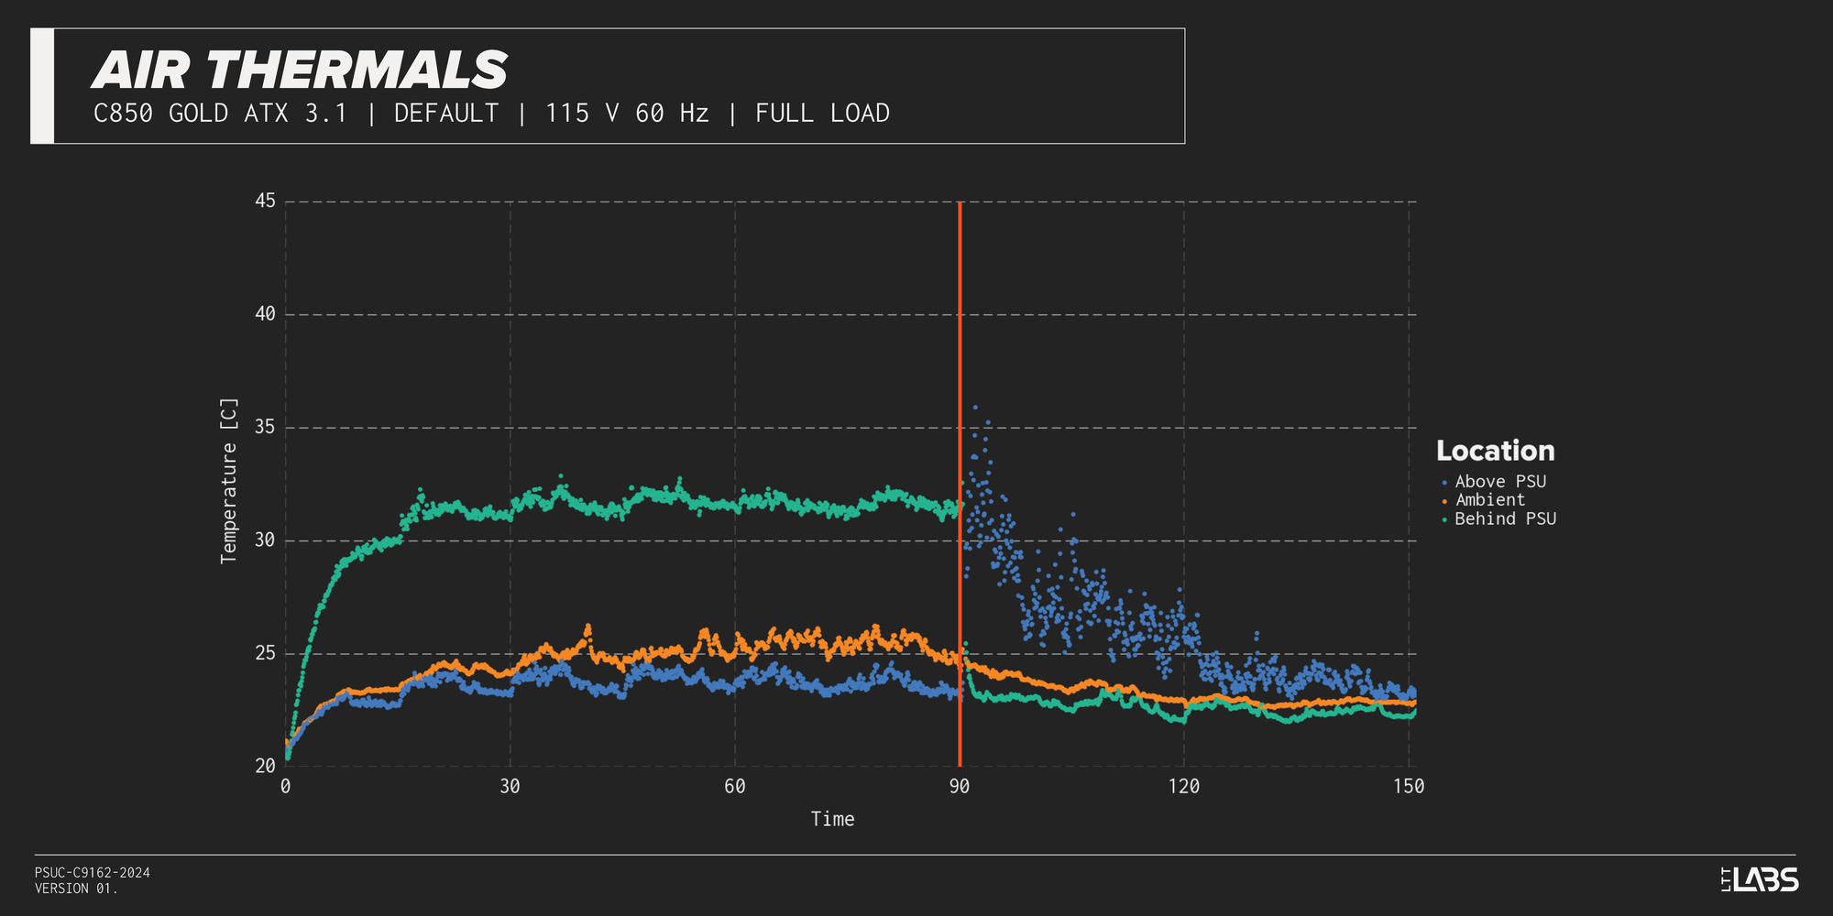Image resolution: width=1833 pixels, height=916 pixels.
Task: Click the blue dot beside Above PSU
Action: pos(1444,483)
